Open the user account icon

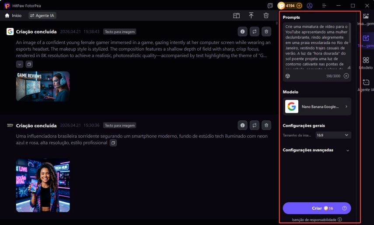[x=309, y=6]
